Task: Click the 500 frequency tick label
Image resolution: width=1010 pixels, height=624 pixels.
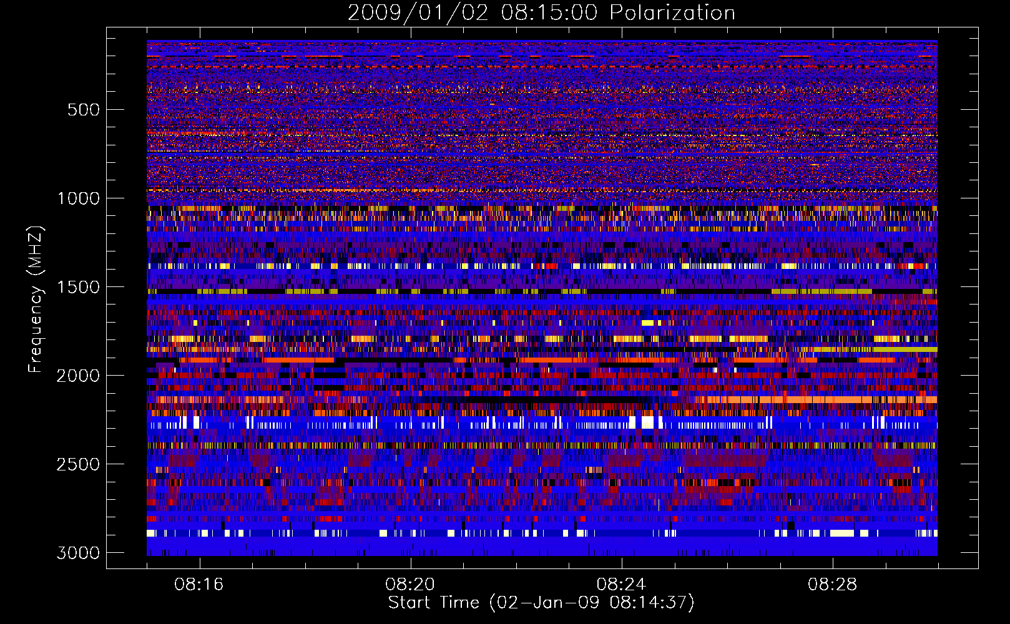Action: [84, 110]
